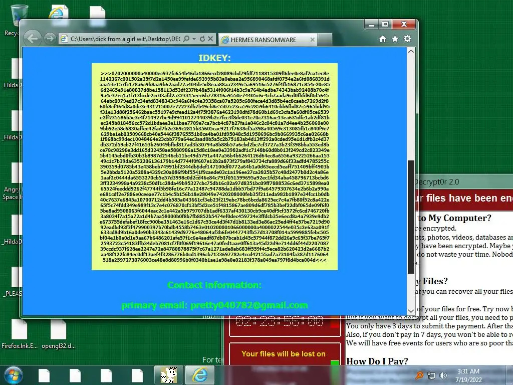The image size is (513, 385).
Task: Click the IDKEY heading
Action: (x=214, y=58)
